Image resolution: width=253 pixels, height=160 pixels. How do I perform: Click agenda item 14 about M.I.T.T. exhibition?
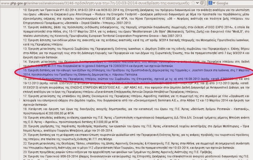136,64
